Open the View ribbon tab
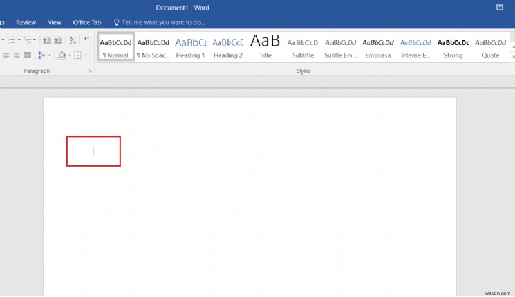Image resolution: width=515 pixels, height=297 pixels. pos(55,22)
